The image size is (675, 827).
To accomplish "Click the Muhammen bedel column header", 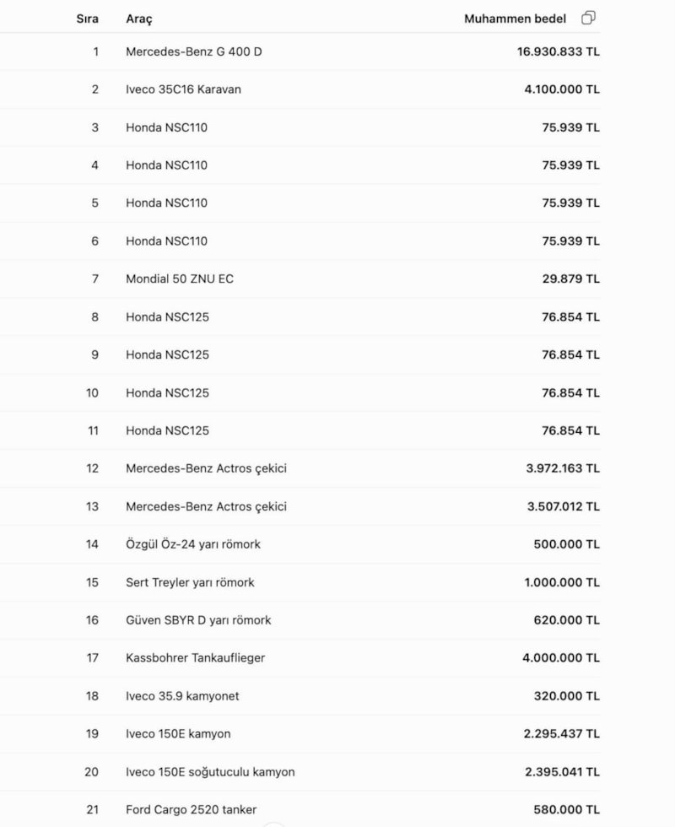I will click(516, 19).
